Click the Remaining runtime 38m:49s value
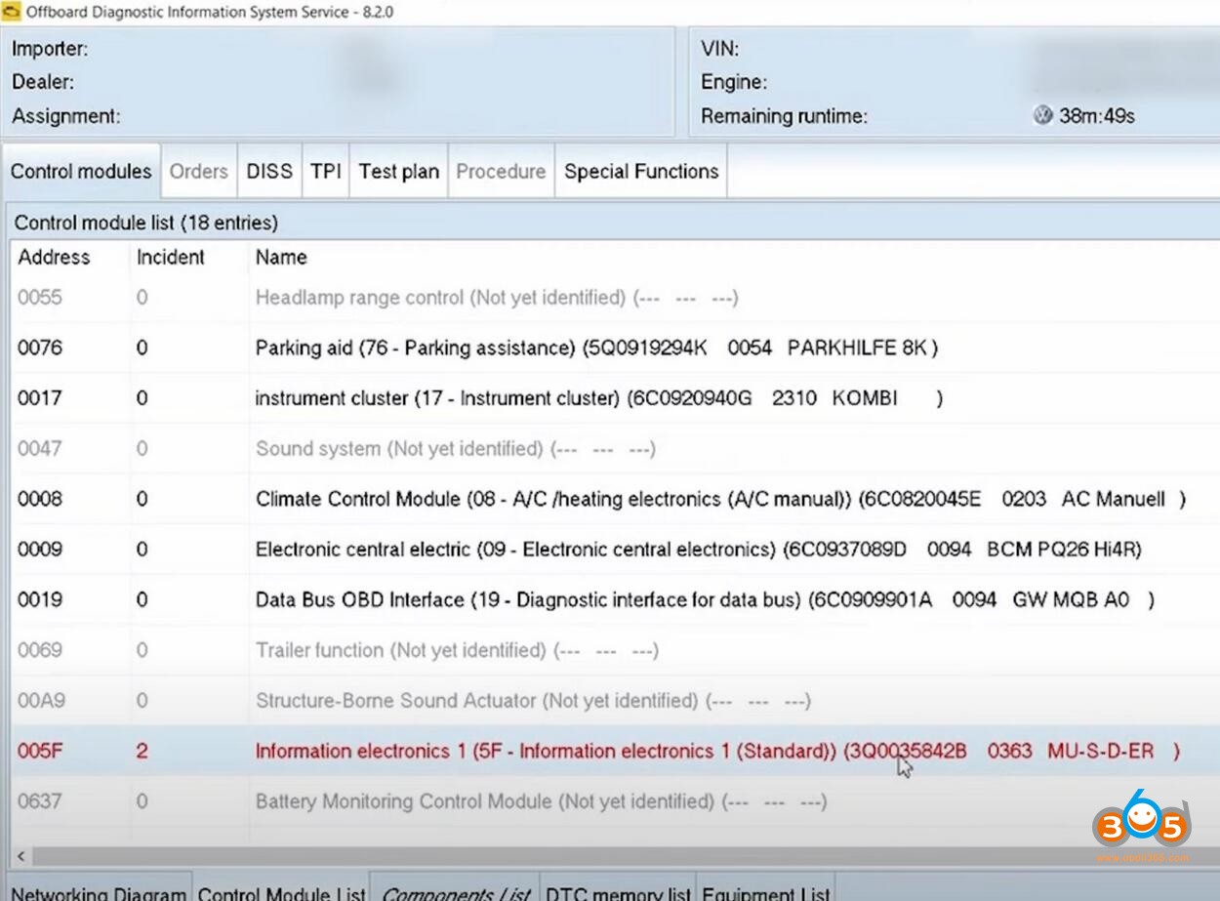 tap(1097, 116)
